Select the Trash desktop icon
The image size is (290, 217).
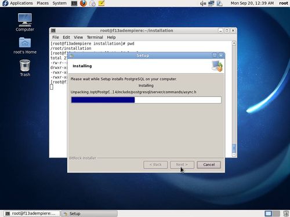coord(25,68)
